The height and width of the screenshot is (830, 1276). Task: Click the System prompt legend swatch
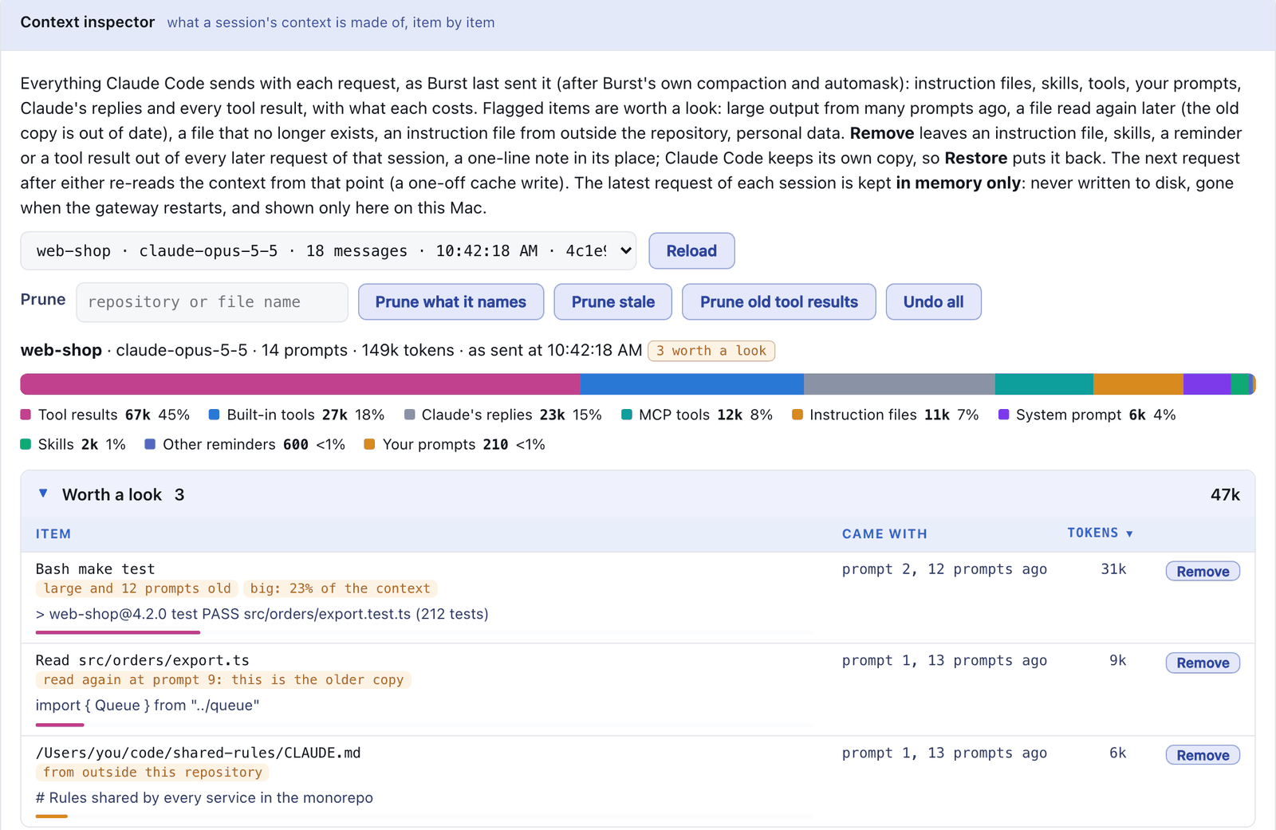1004,415
